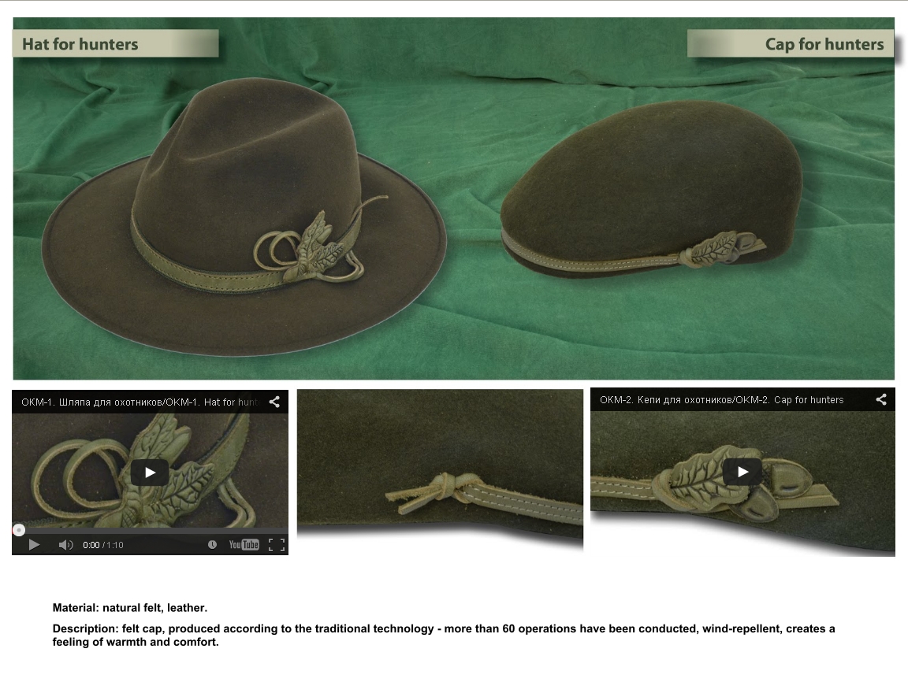Click the felt cap description paragraph
This screenshot has height=682, width=908.
443,635
